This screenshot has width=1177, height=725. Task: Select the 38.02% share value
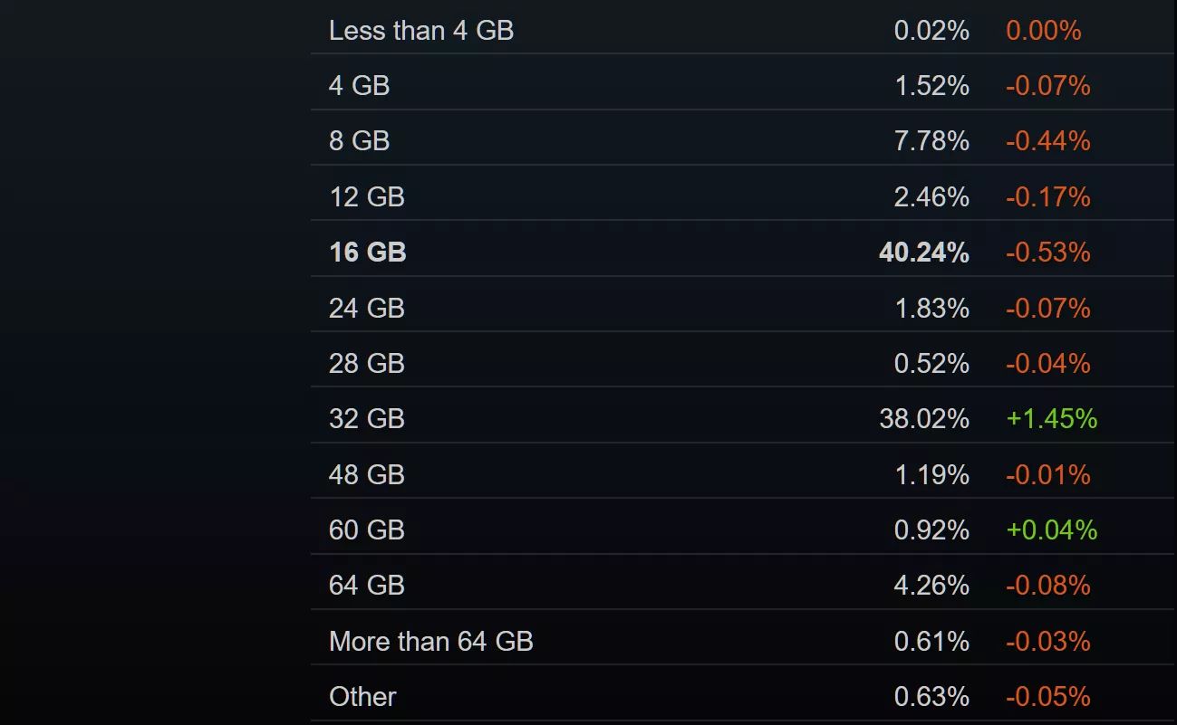[x=923, y=419]
